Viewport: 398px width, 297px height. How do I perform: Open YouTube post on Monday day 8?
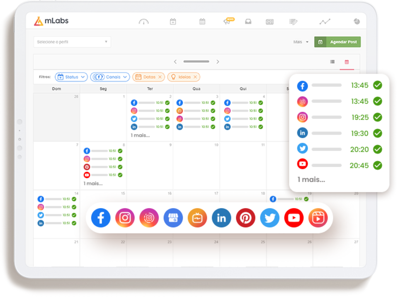103,175
